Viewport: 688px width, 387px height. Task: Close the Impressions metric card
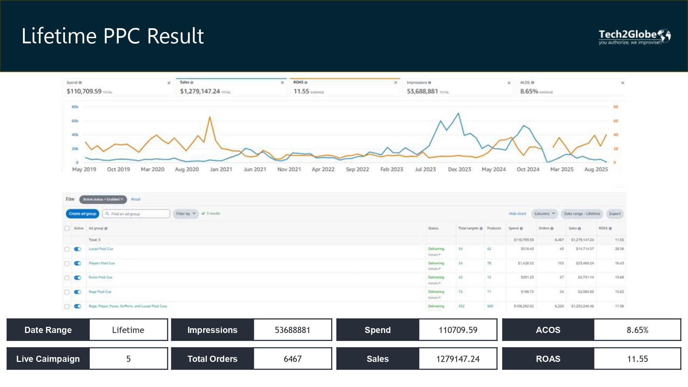coord(509,83)
